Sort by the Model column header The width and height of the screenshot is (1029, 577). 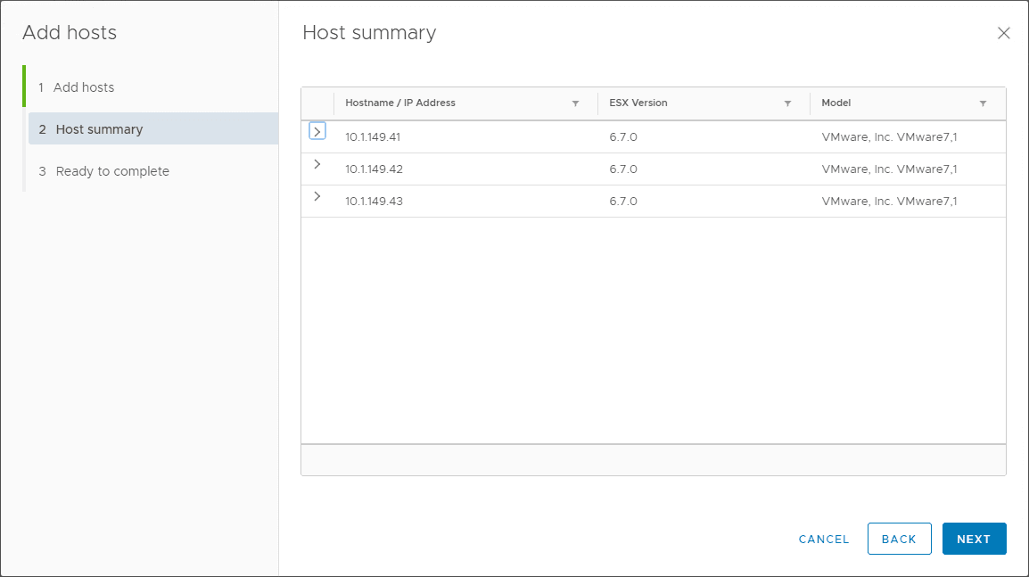tap(836, 103)
